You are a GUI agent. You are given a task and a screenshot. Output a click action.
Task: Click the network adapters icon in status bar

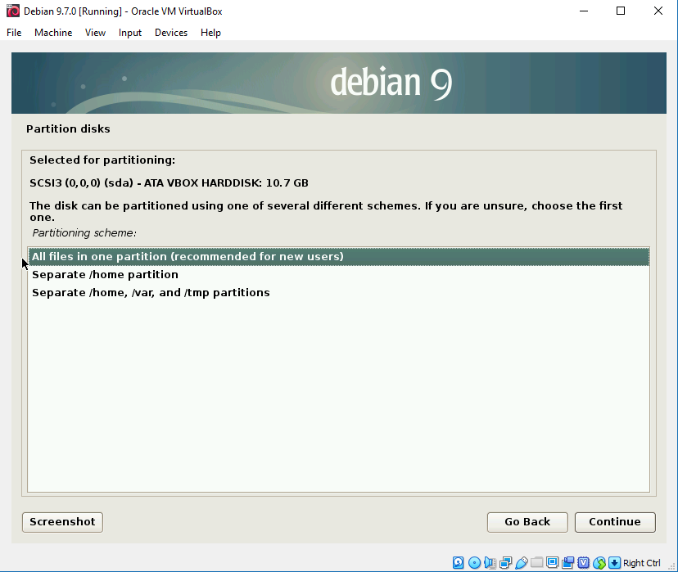(505, 562)
